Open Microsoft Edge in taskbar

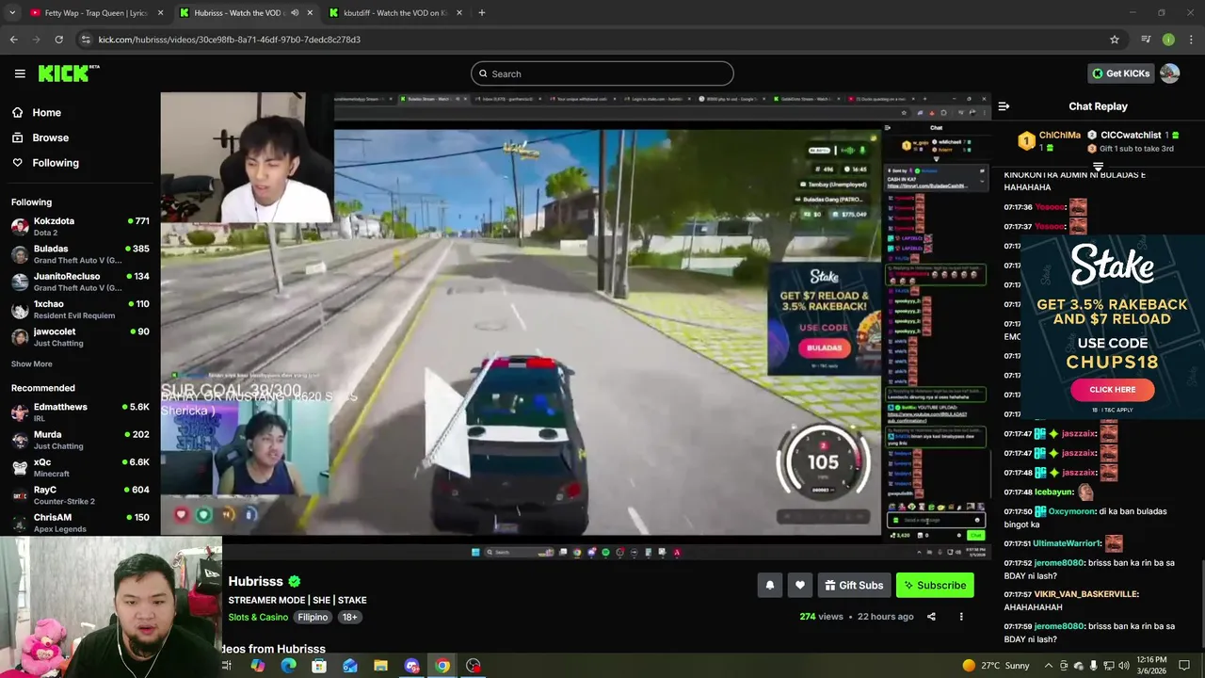tap(288, 666)
